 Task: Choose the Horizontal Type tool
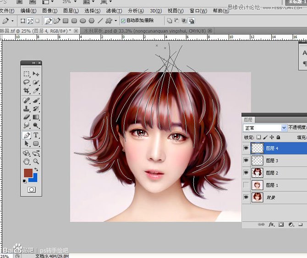pos(36,135)
